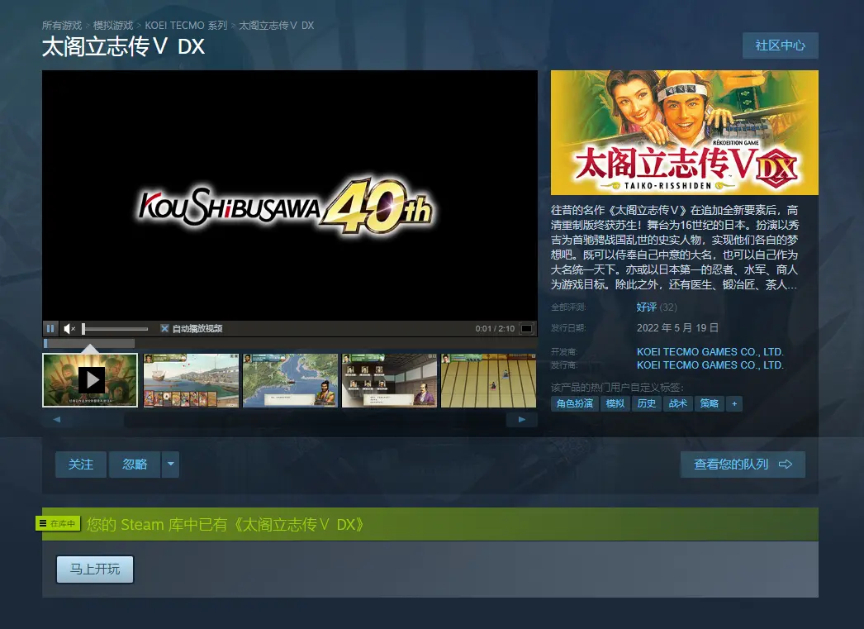Click the 忽略 ignore button
The width and height of the screenshot is (864, 629).
click(x=135, y=465)
